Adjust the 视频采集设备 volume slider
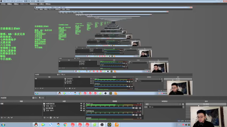Screen dimensions: 227x127 pos(110,115)
